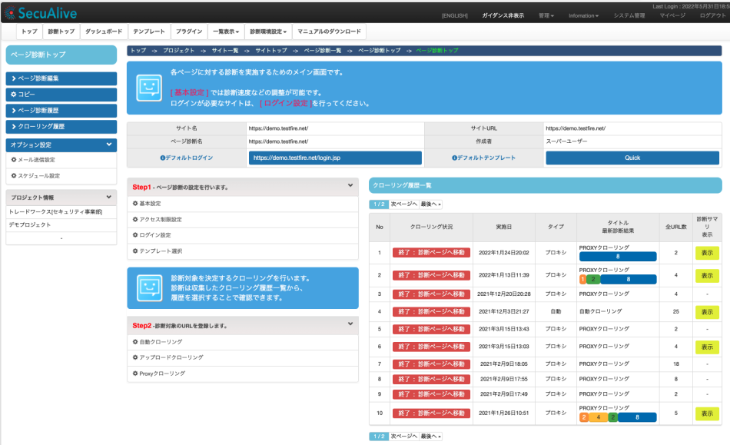Click the result bar of row 10
This screenshot has width=730, height=445.
(x=618, y=417)
